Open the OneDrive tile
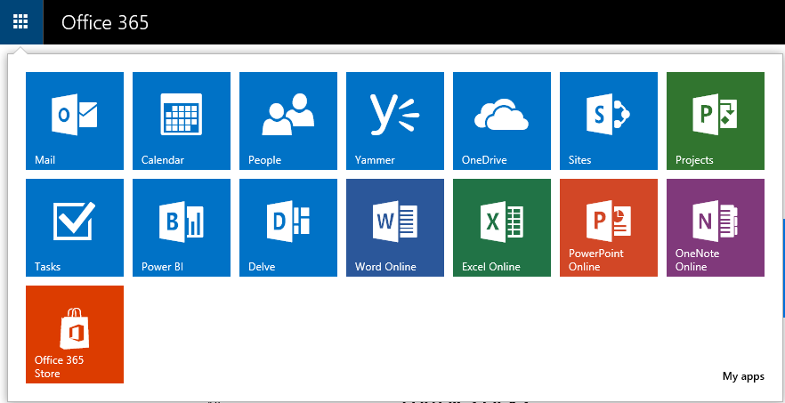The width and height of the screenshot is (785, 403). tap(502, 120)
